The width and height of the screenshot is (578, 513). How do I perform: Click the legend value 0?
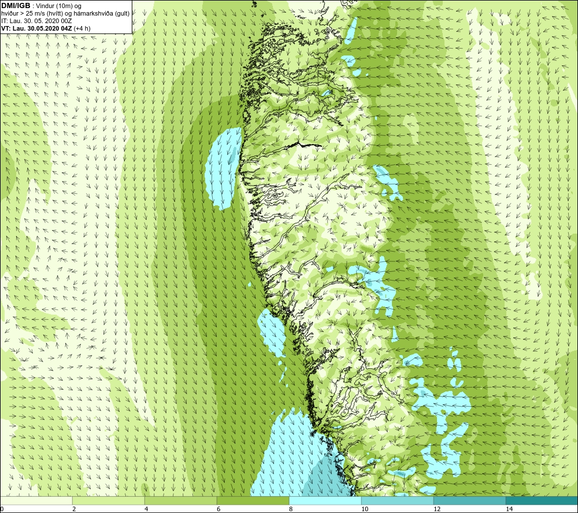[2, 509]
